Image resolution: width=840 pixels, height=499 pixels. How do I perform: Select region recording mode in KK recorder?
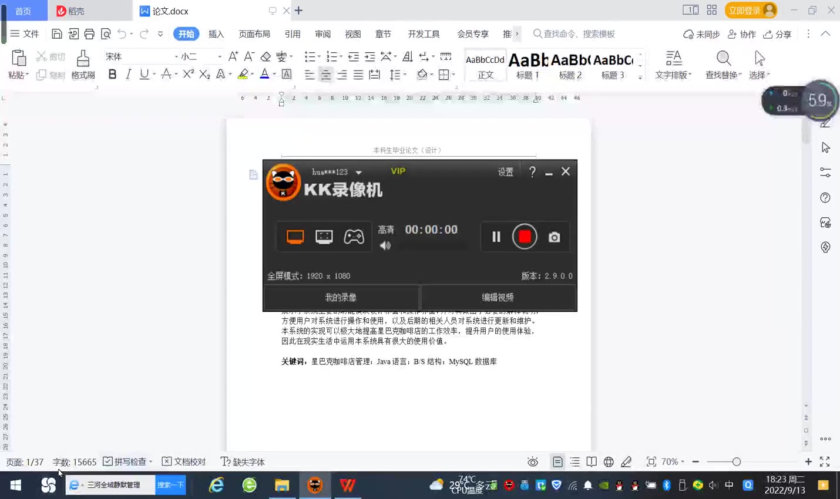click(x=324, y=237)
